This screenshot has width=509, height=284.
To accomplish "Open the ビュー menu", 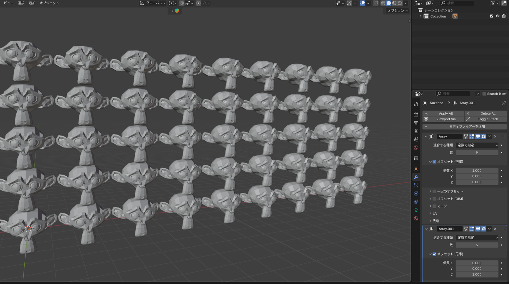I will [9, 3].
